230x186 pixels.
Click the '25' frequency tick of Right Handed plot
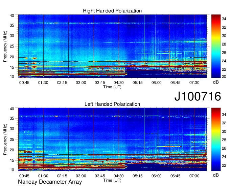12,46
